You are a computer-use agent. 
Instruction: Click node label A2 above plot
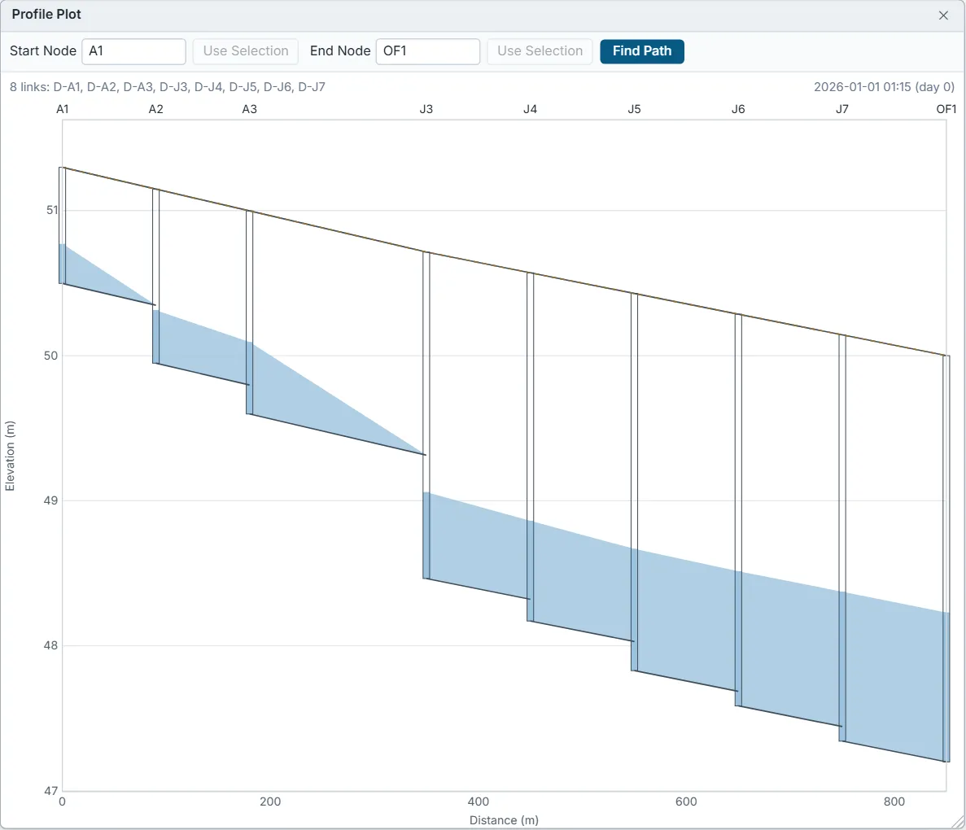[x=156, y=109]
